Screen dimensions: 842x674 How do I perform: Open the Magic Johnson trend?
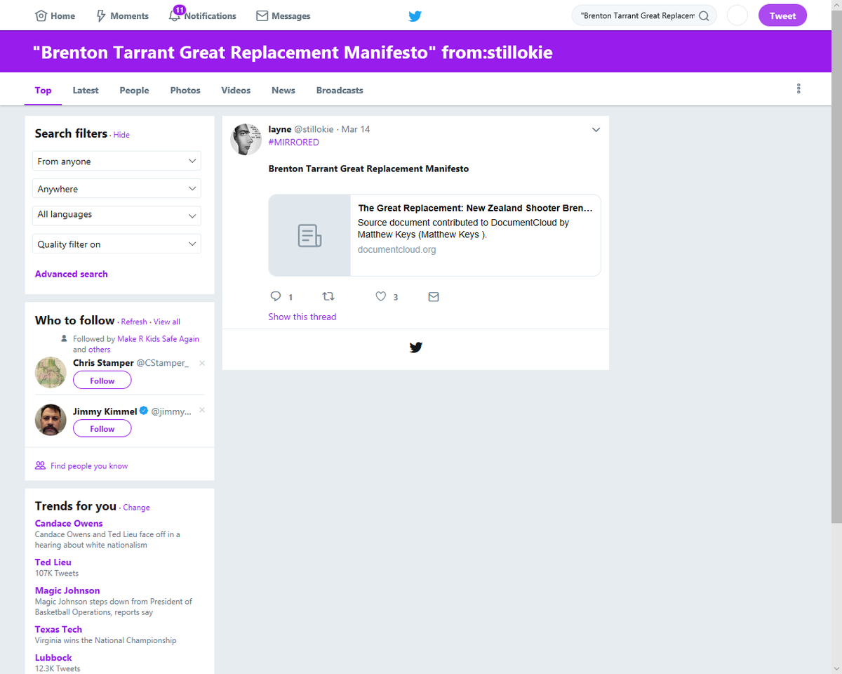click(67, 590)
